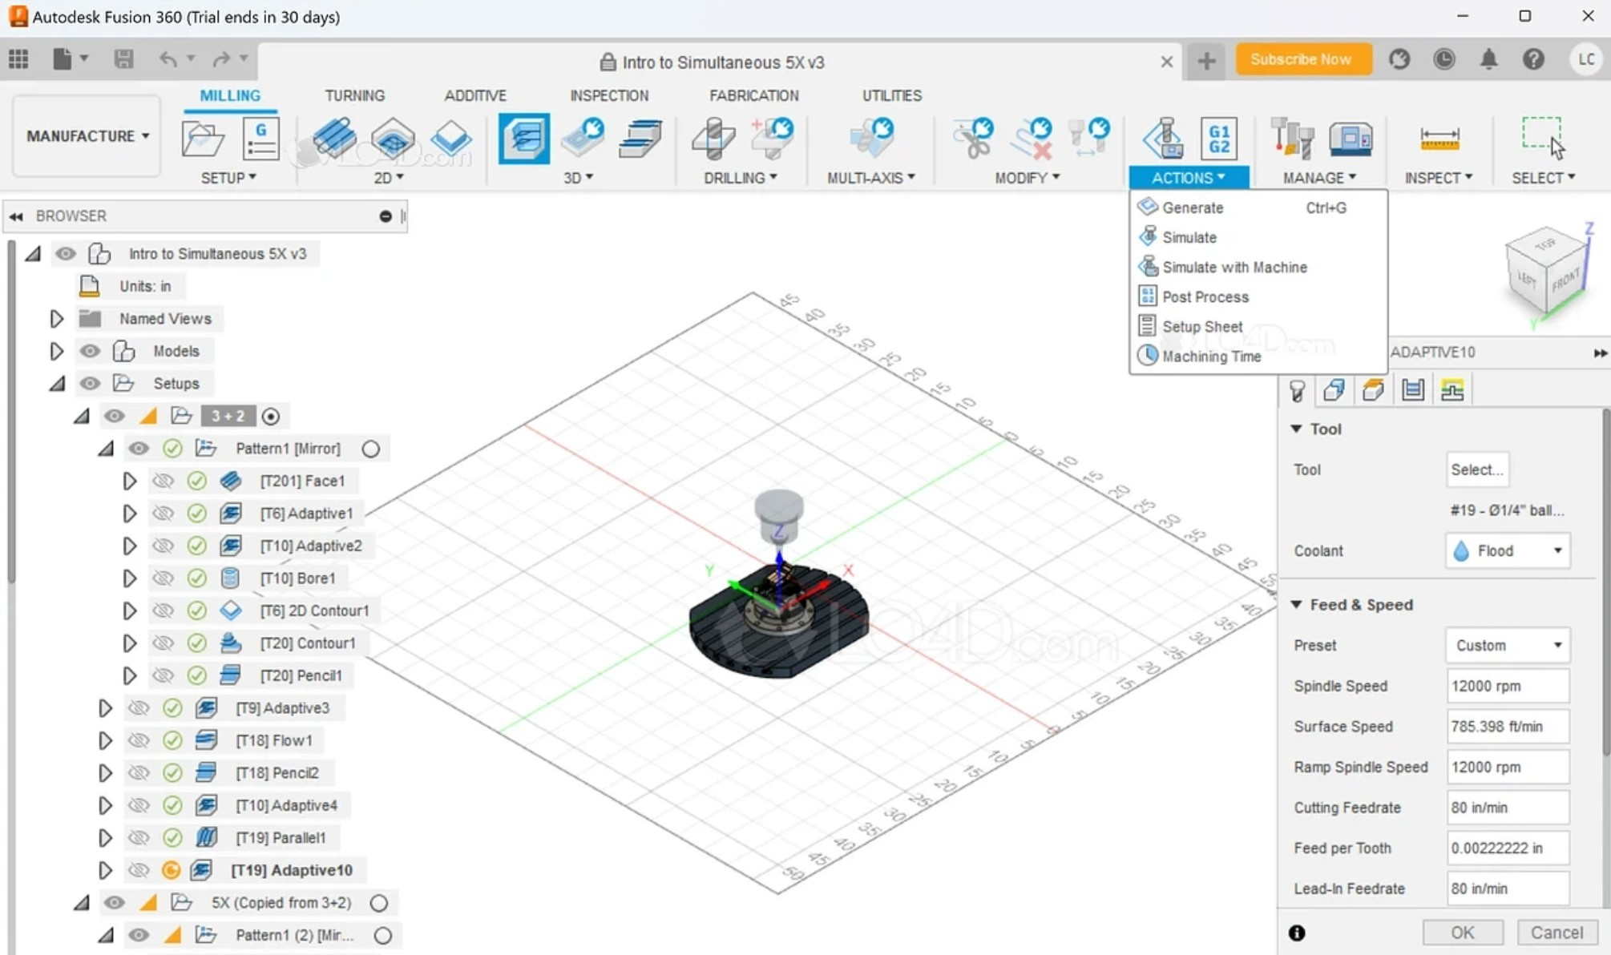Screen dimensions: 1611x955
Task: Activate the 3+2 setup radio button
Action: (271, 417)
